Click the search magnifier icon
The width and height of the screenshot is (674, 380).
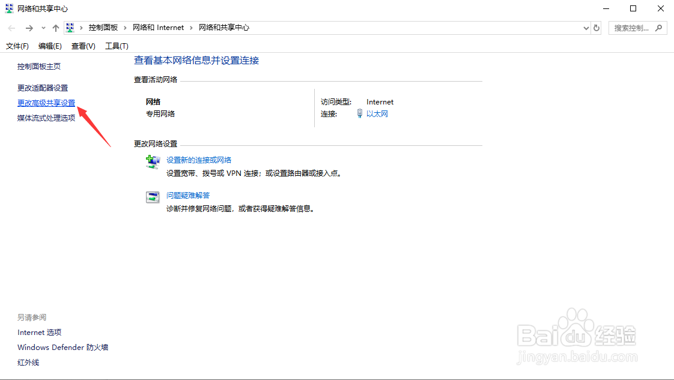point(658,28)
